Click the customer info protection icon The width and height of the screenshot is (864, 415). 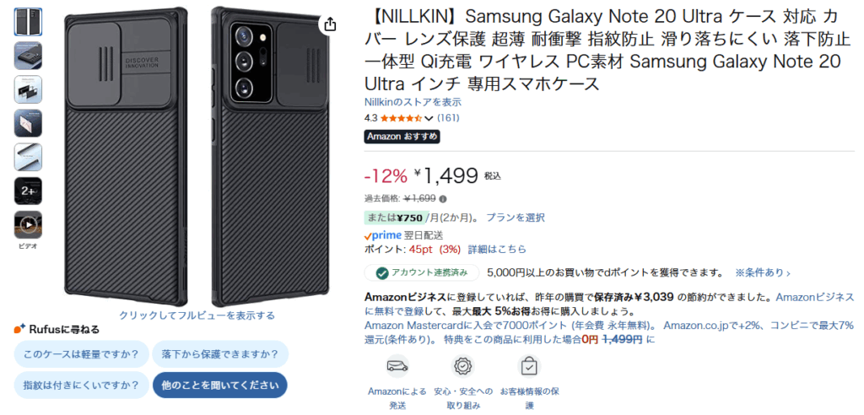coord(529,366)
